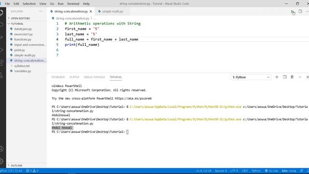Open the Go menu
Screen dimensions: 309x174
52,4
